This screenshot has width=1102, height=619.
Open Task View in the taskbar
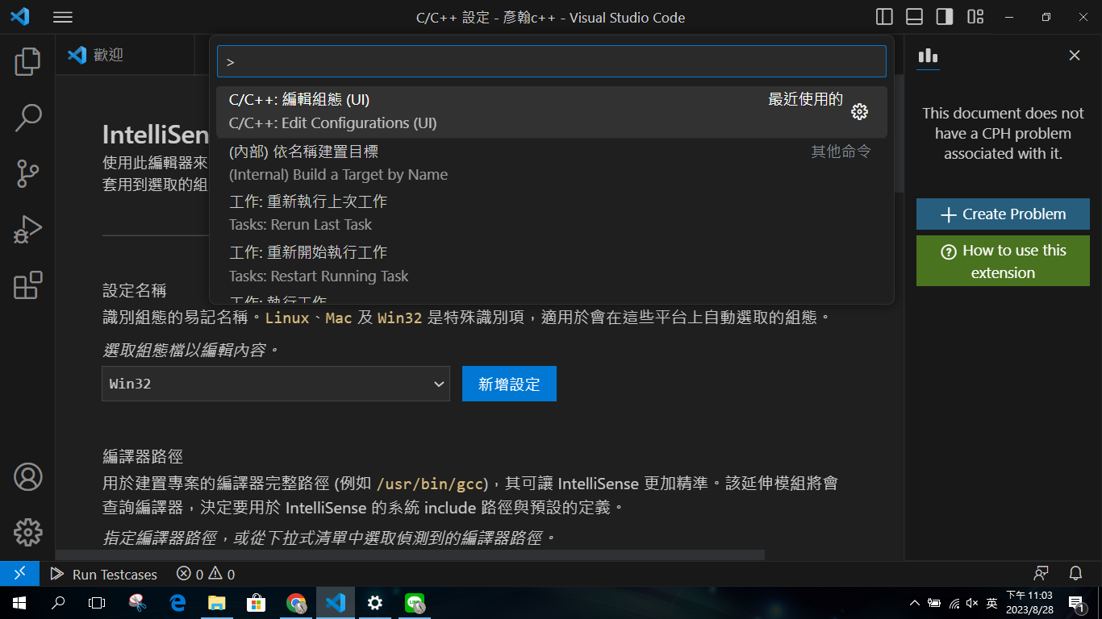97,602
